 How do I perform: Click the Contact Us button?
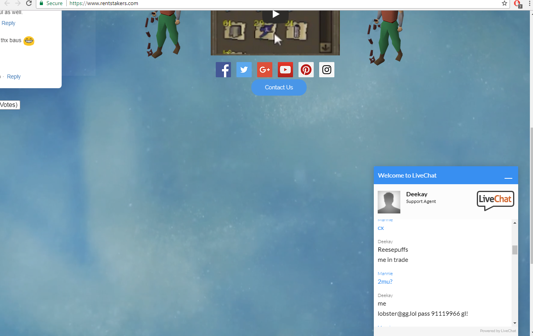pos(279,87)
